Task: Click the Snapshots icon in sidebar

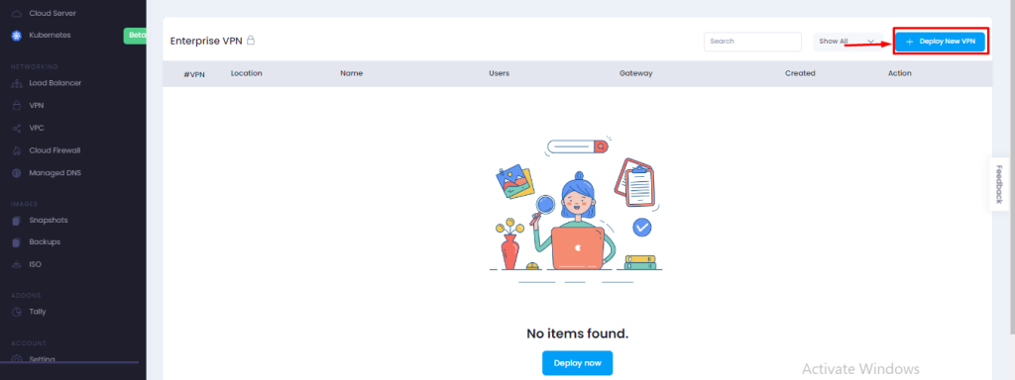Action: pos(17,221)
